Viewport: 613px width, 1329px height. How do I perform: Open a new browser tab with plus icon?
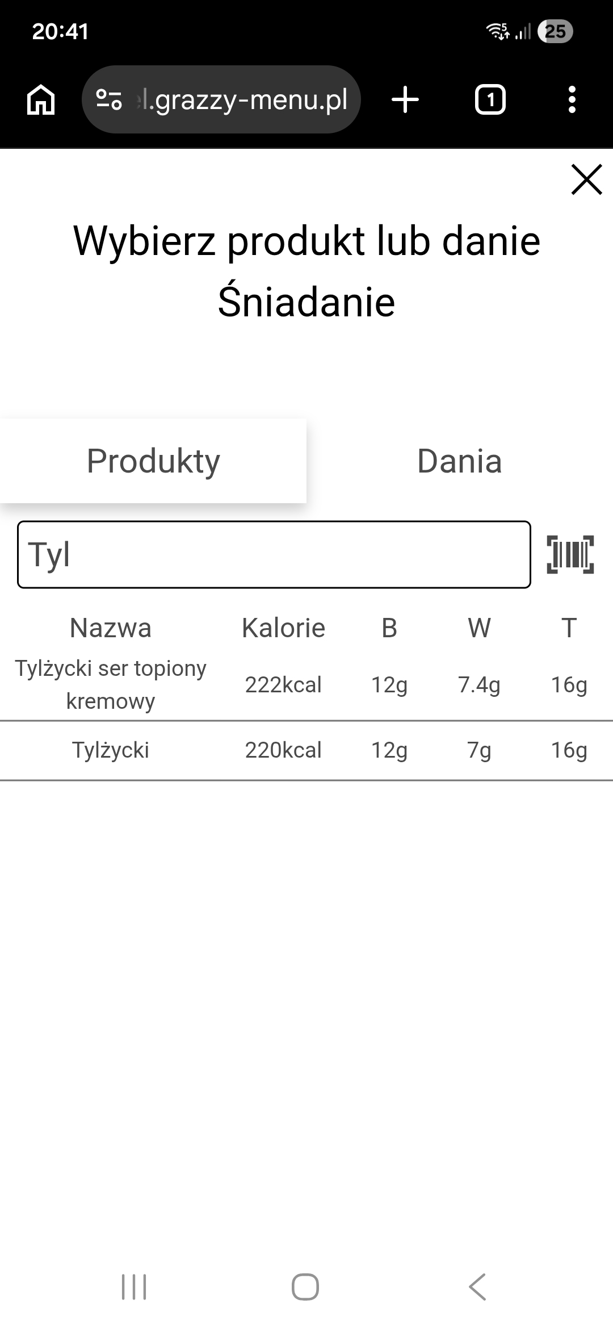point(405,98)
